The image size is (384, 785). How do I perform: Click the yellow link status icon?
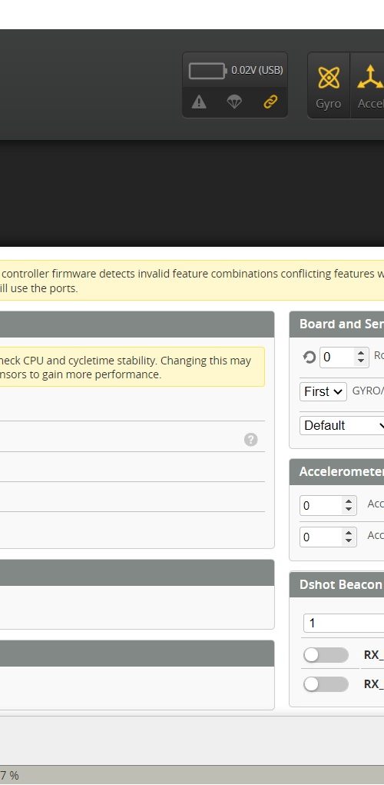[270, 102]
